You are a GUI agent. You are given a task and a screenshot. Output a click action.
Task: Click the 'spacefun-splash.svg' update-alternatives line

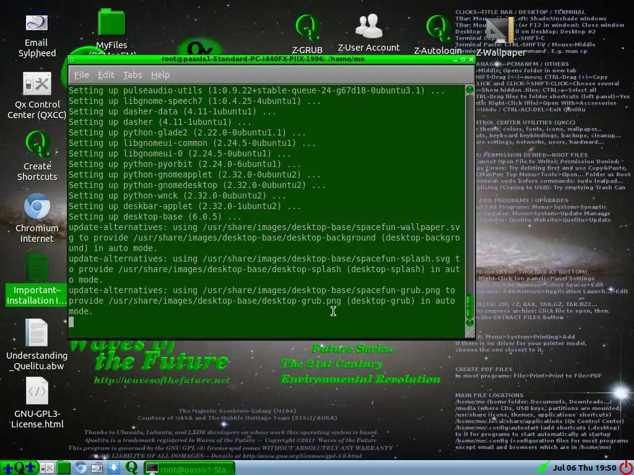(x=264, y=259)
